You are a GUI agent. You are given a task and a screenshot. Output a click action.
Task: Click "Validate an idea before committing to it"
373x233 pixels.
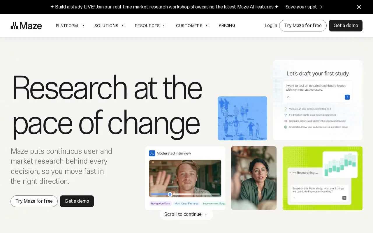point(310,109)
